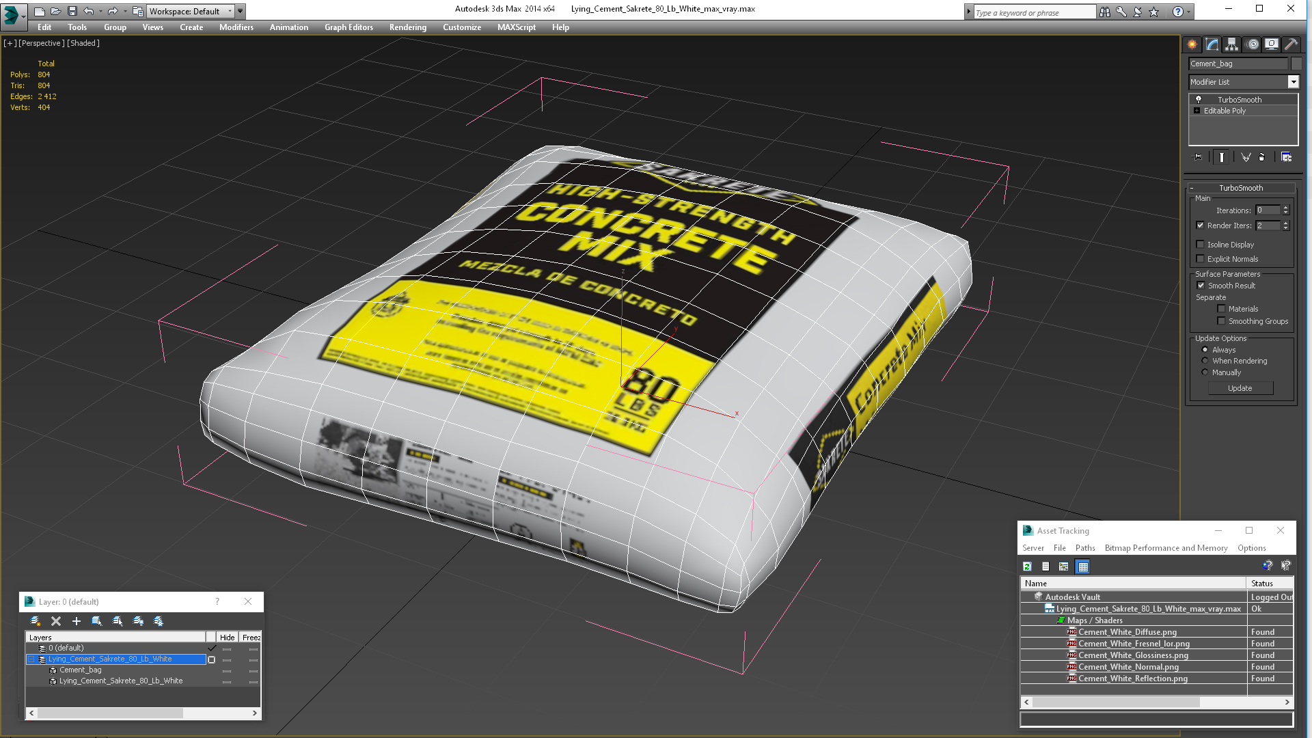
Task: Enable Separate by Materials checkbox
Action: (1221, 309)
